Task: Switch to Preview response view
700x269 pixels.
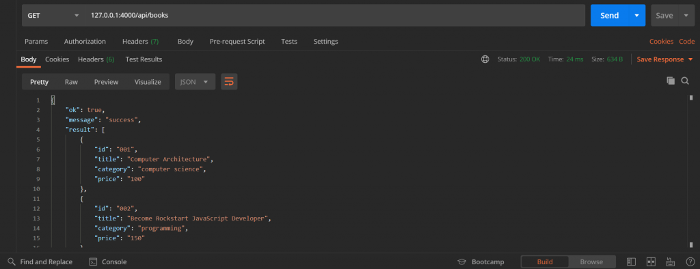Action: pos(106,82)
